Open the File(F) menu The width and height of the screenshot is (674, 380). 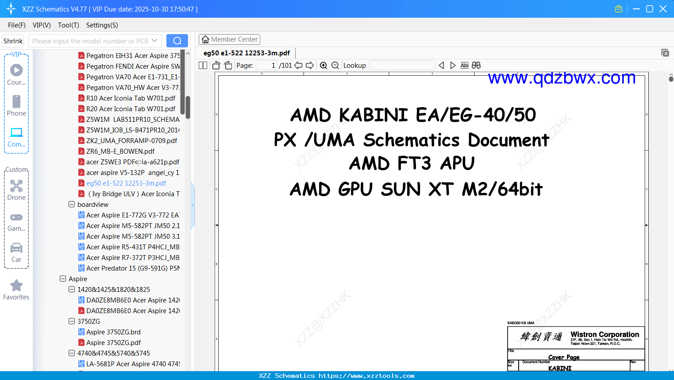17,25
